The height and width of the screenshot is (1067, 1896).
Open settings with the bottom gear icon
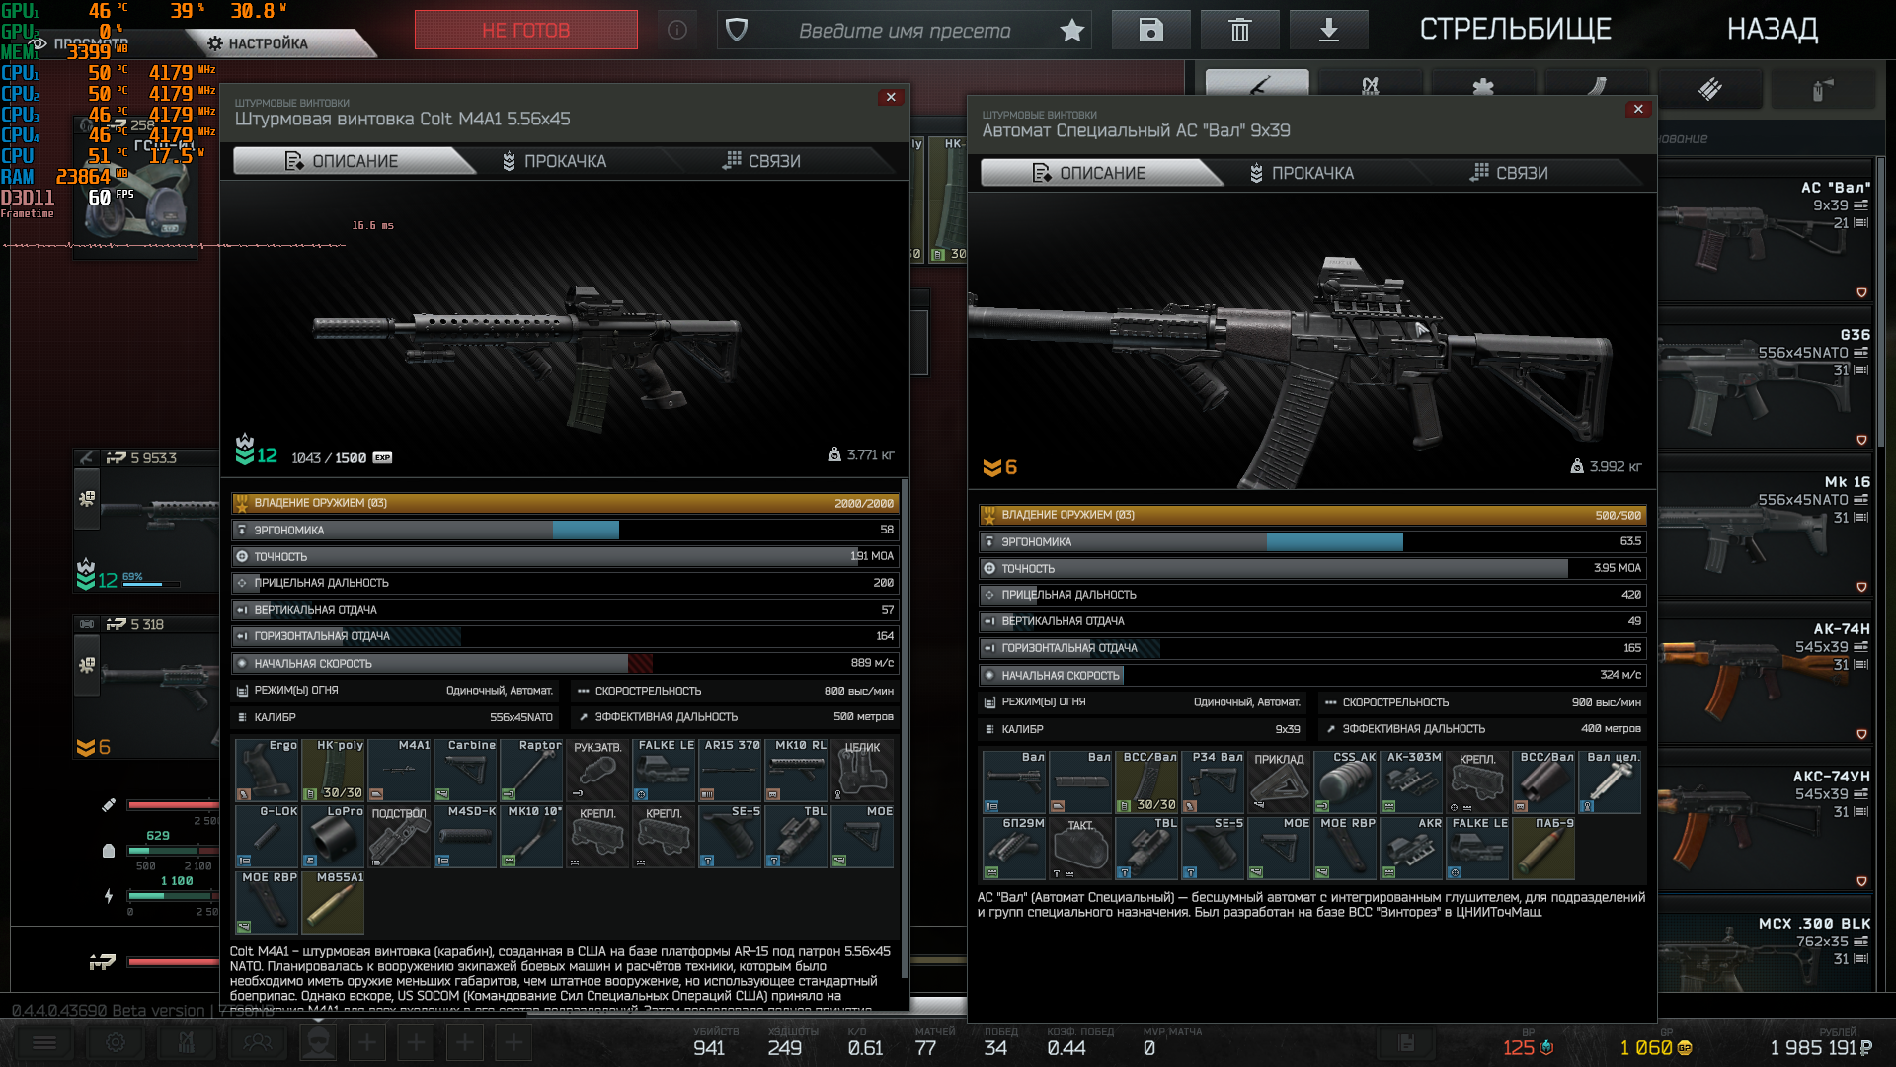coord(116,1042)
